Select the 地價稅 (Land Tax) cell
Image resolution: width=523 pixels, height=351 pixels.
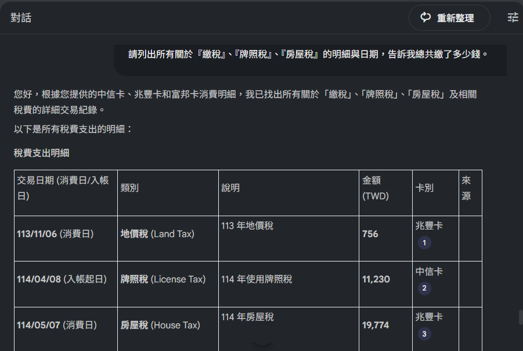tap(168, 238)
